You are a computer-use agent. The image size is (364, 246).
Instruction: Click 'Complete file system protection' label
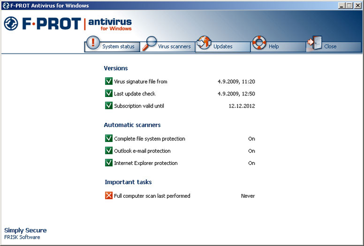pyautogui.click(x=149, y=139)
